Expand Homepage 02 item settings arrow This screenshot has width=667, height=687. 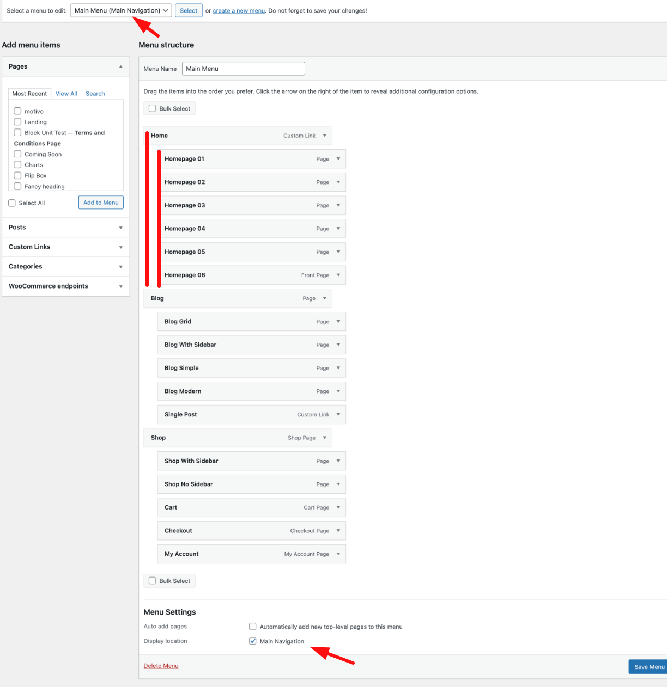338,182
